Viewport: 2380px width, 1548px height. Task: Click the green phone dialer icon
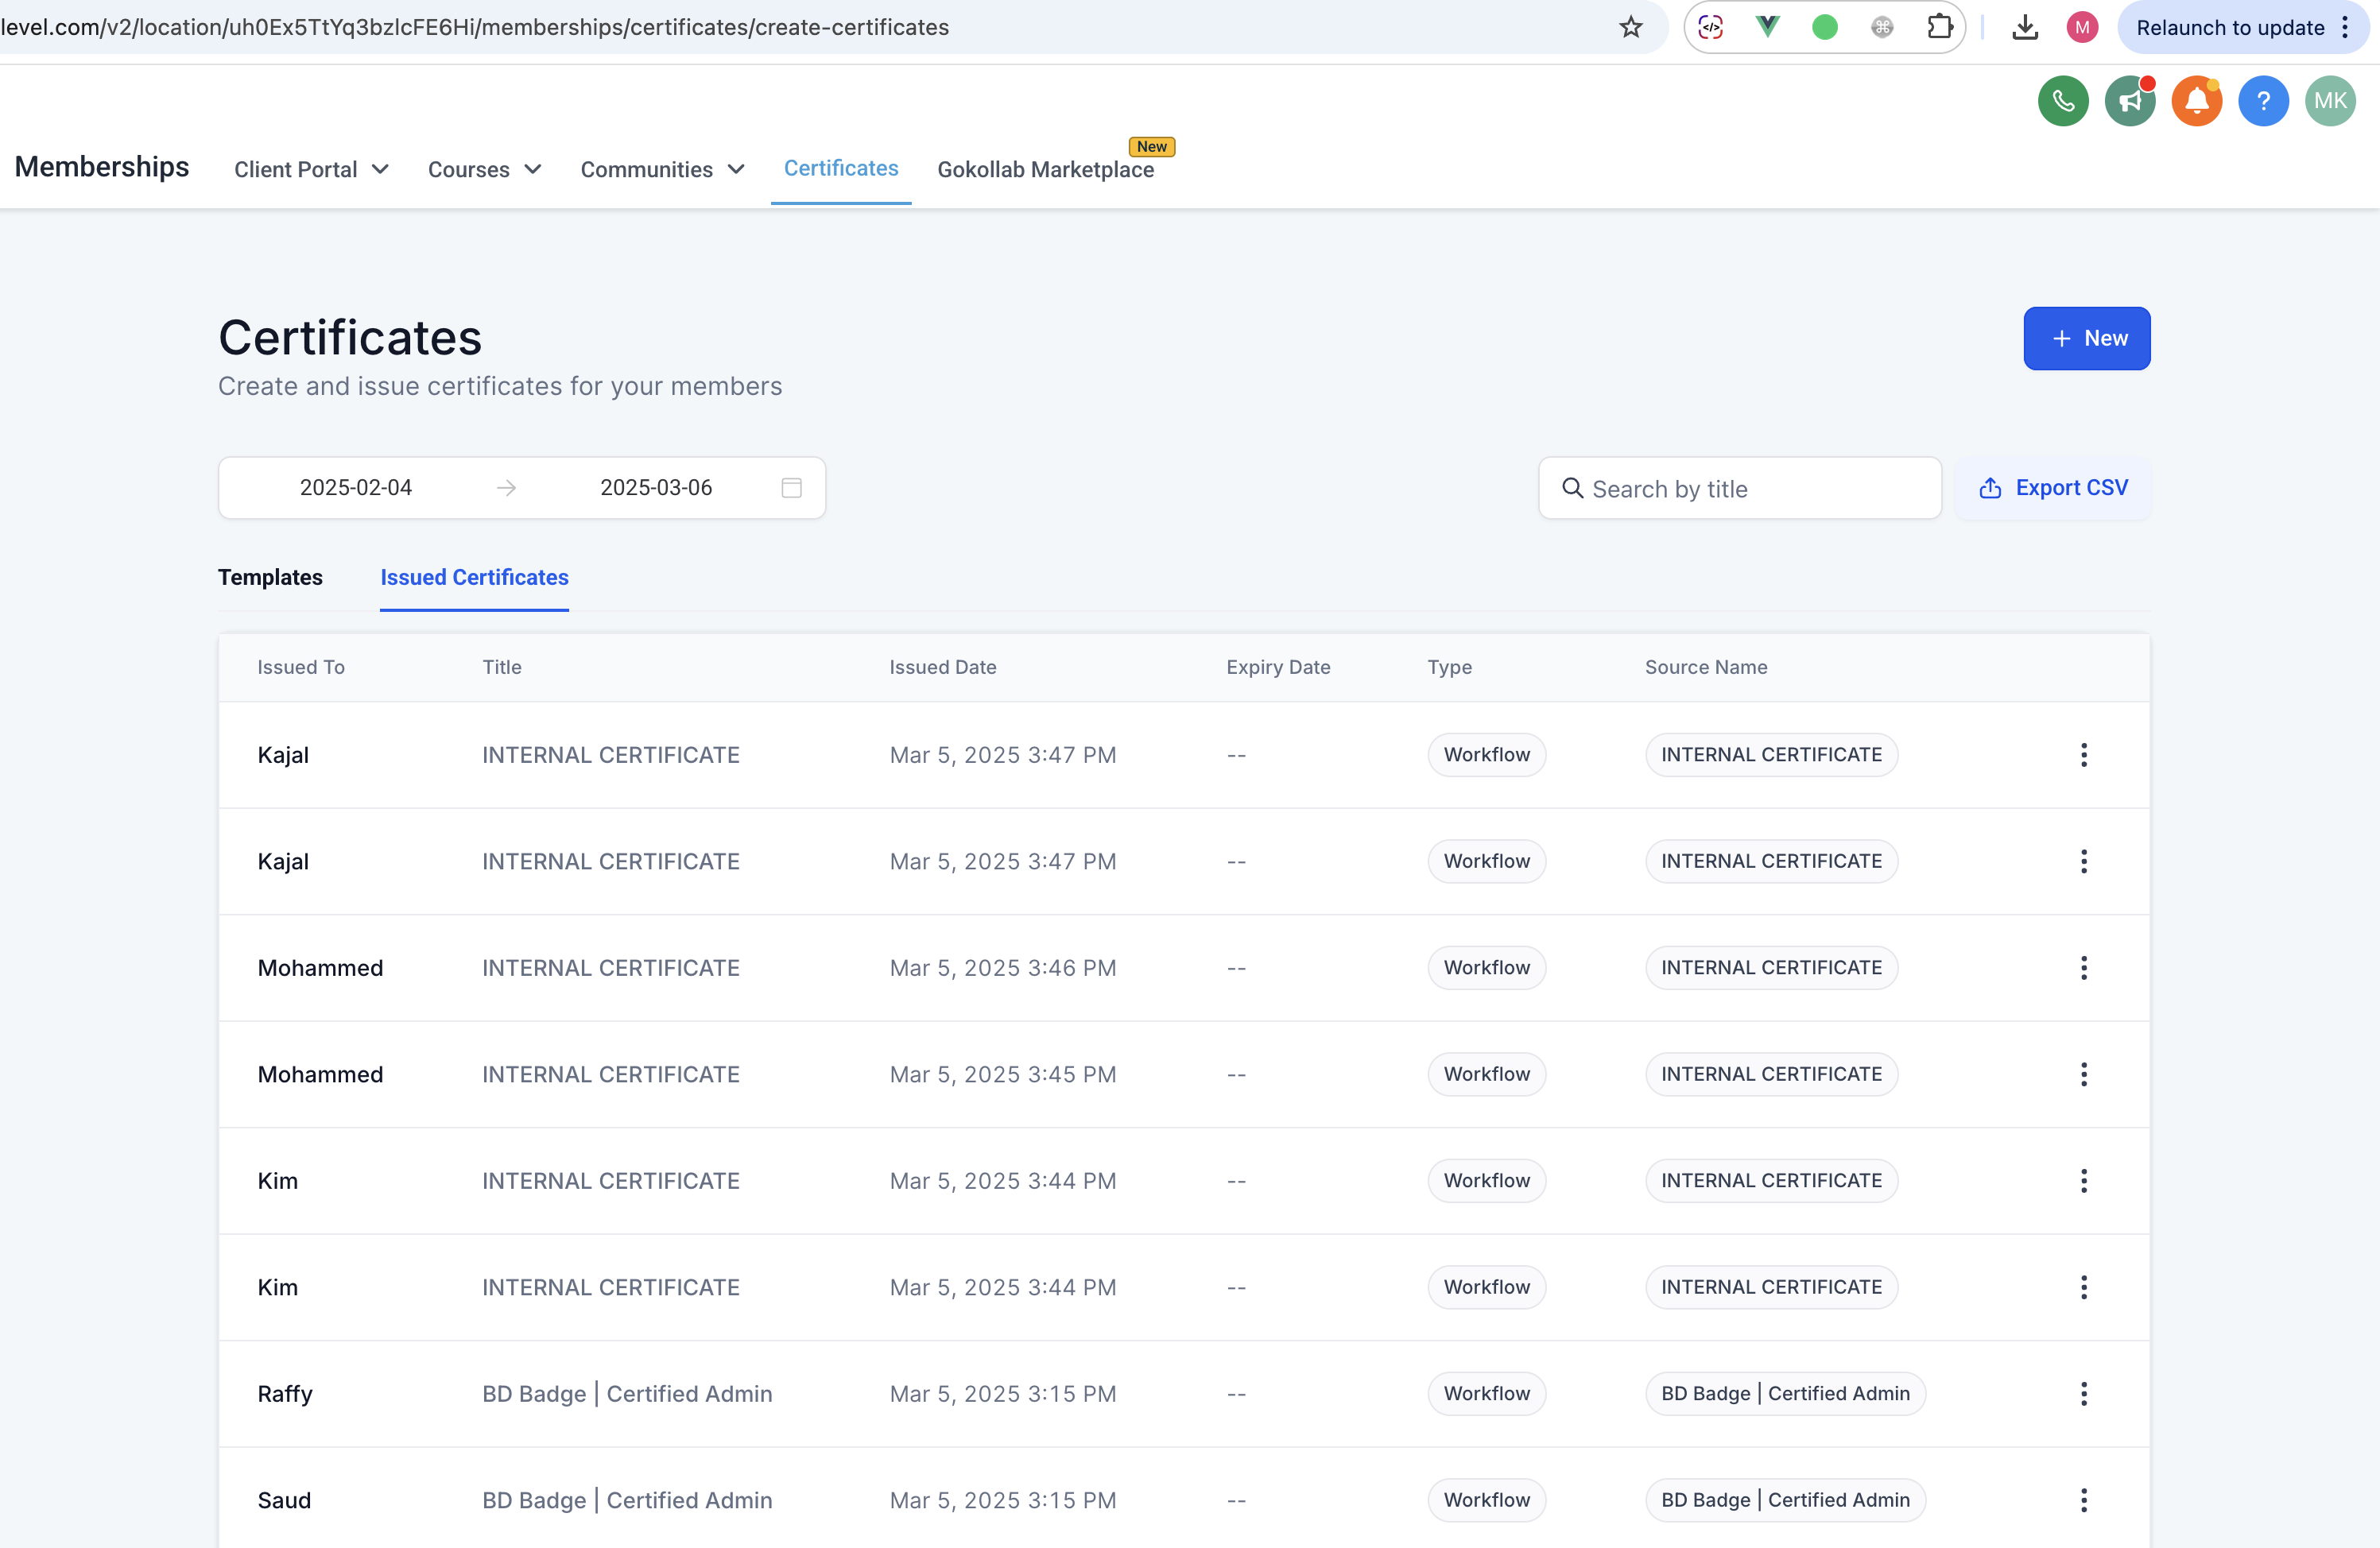(x=2062, y=101)
